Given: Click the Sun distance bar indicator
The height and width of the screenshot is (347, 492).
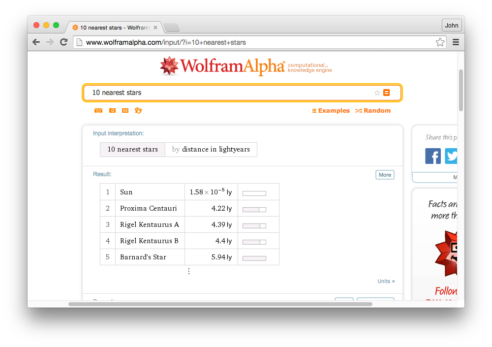Looking at the screenshot, I should click(254, 193).
